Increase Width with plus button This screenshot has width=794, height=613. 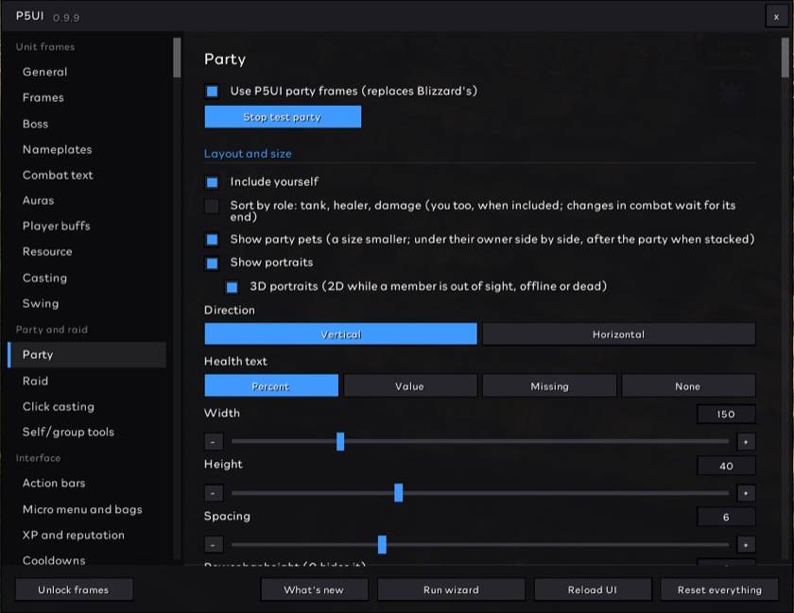(746, 442)
